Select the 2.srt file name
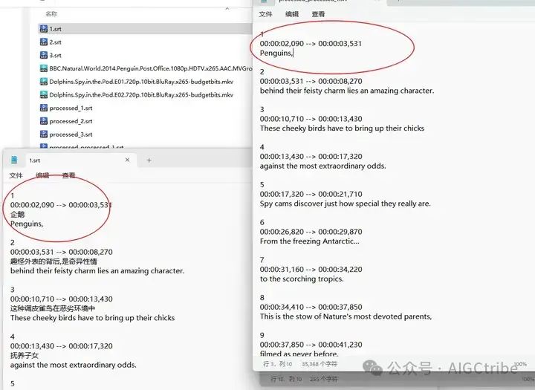 55,42
